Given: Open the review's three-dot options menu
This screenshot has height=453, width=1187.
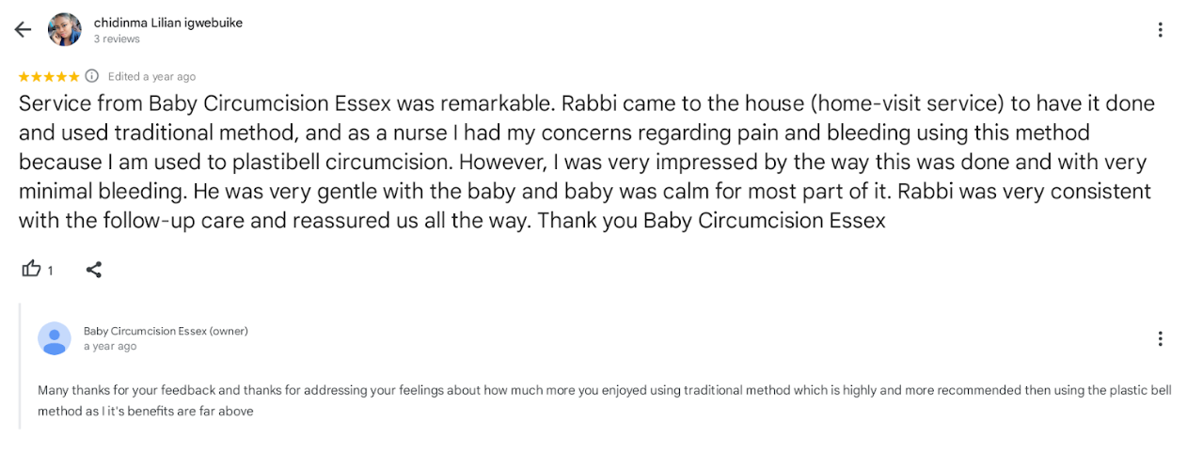Looking at the screenshot, I should [1160, 30].
